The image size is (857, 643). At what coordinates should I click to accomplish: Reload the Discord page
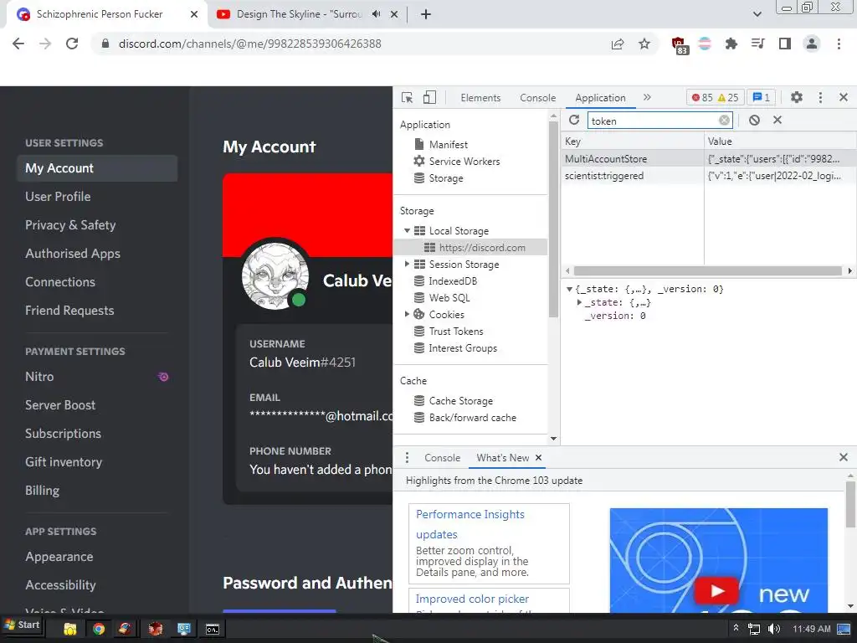72,44
